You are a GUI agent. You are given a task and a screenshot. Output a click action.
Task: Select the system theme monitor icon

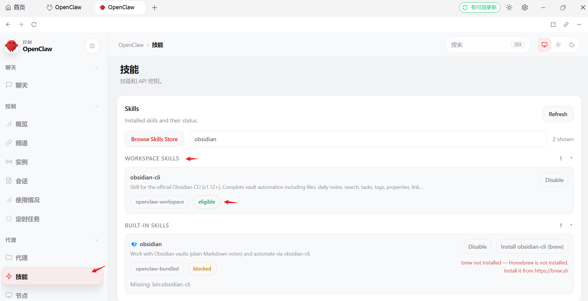(x=544, y=45)
